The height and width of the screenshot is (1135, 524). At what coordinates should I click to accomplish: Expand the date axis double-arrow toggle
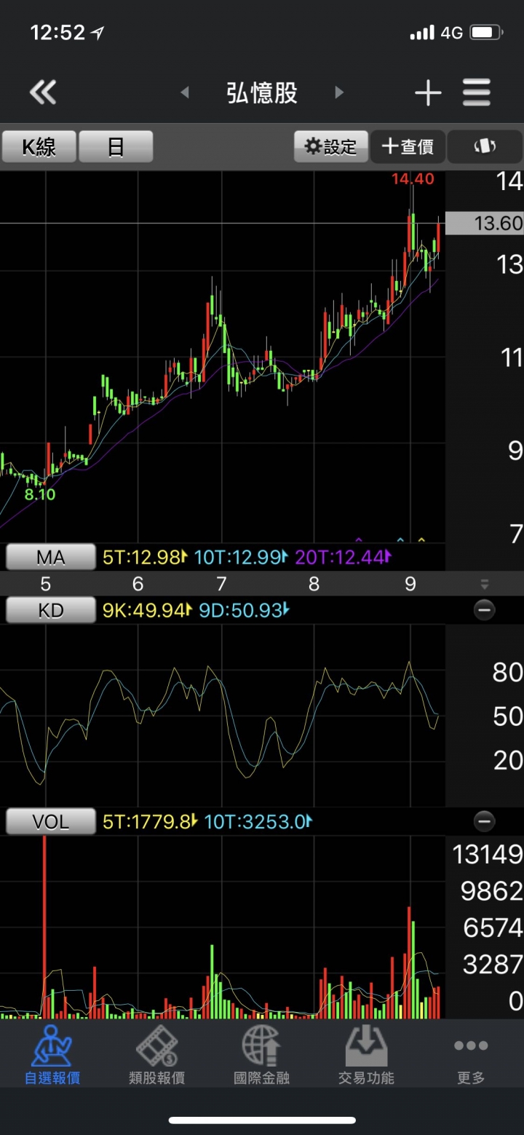(x=485, y=584)
